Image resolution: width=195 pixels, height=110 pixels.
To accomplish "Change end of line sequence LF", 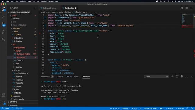I will 140,108.
